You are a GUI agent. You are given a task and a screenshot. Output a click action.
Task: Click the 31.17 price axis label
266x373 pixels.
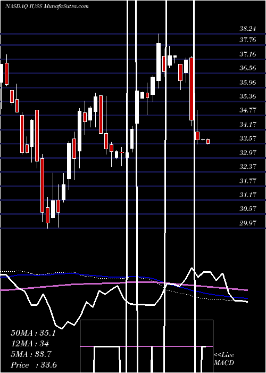click(248, 195)
